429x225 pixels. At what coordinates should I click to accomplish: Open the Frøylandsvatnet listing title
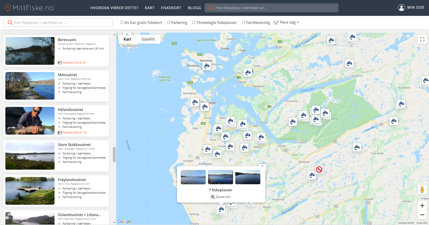pyautogui.click(x=72, y=180)
